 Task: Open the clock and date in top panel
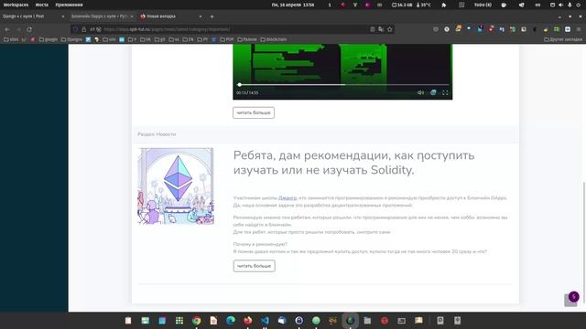[293, 5]
